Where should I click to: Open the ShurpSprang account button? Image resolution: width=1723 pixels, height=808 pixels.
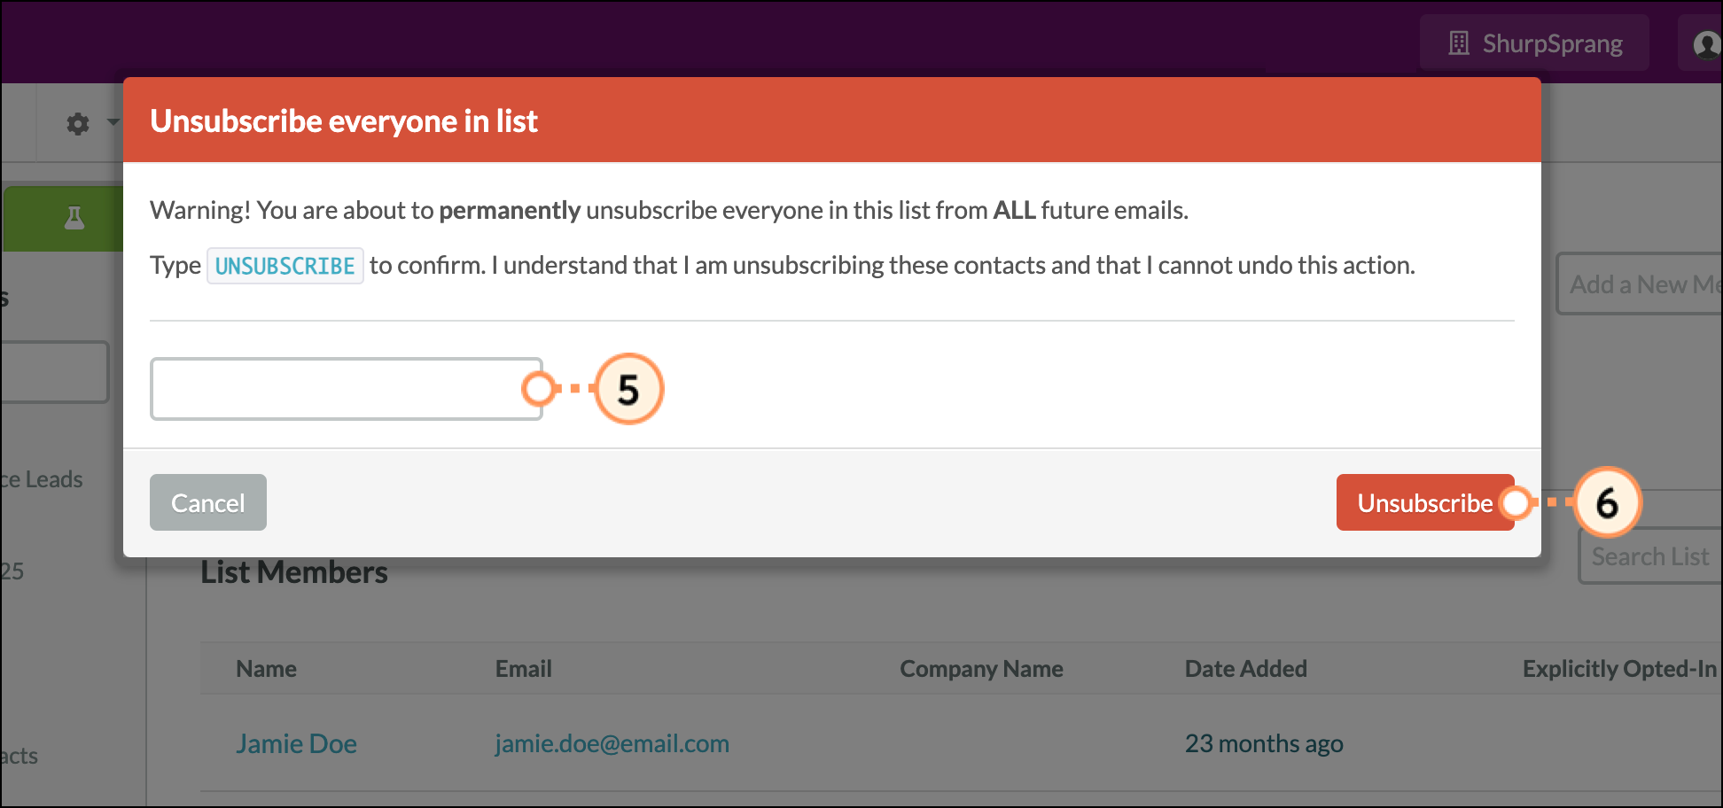tap(1534, 43)
